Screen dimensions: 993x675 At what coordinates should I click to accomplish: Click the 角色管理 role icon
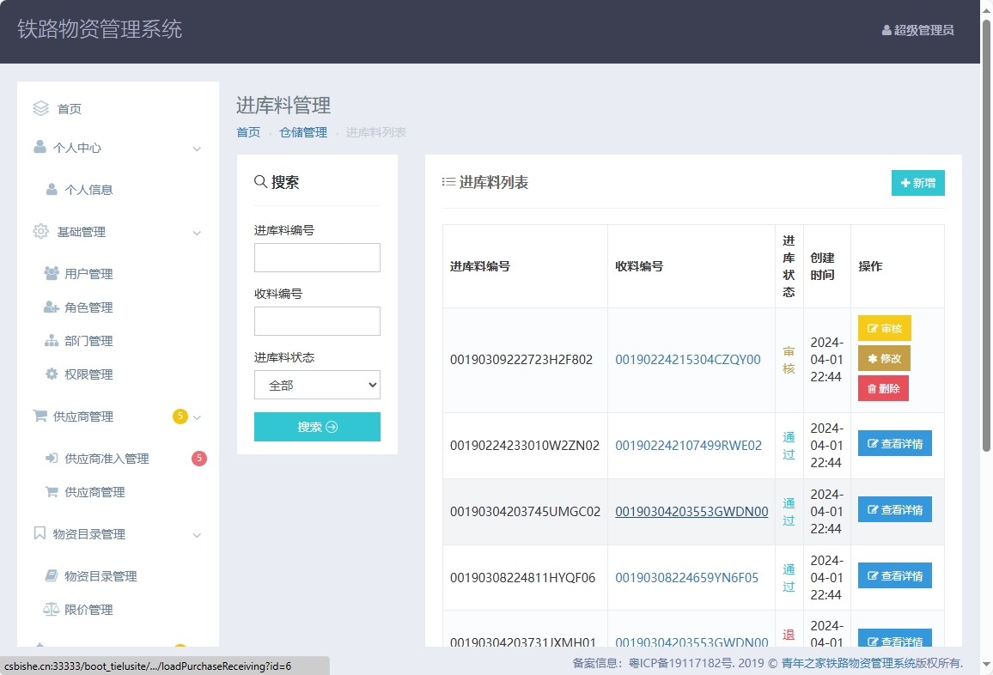point(52,307)
